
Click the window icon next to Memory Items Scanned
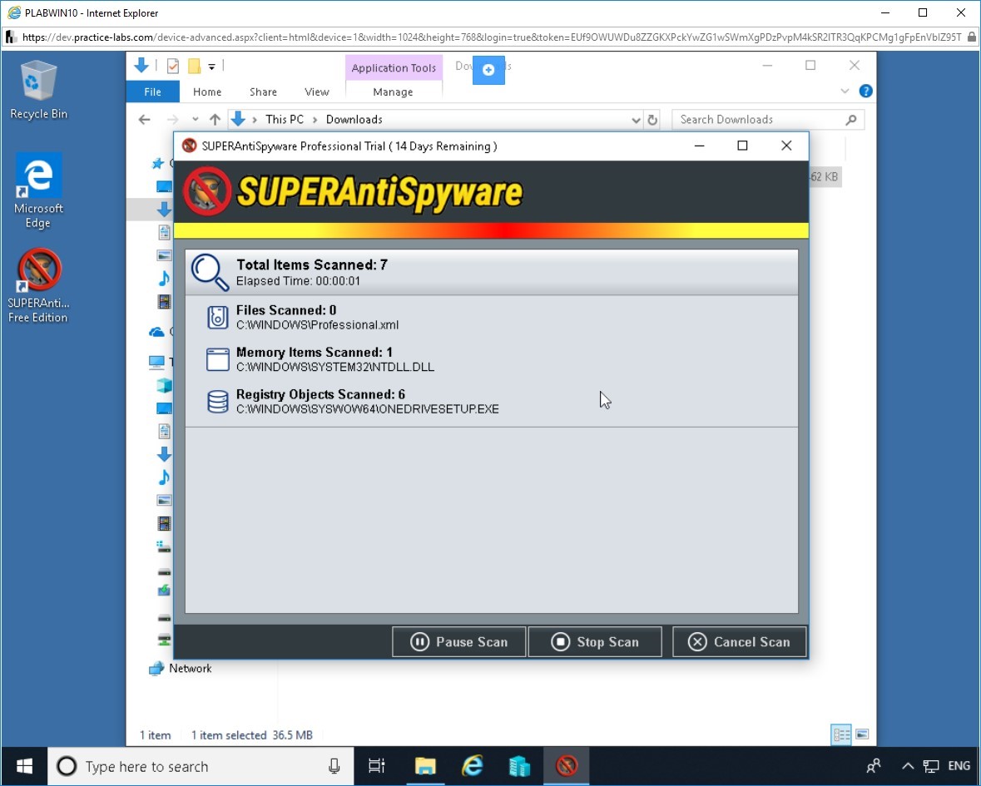pos(218,359)
